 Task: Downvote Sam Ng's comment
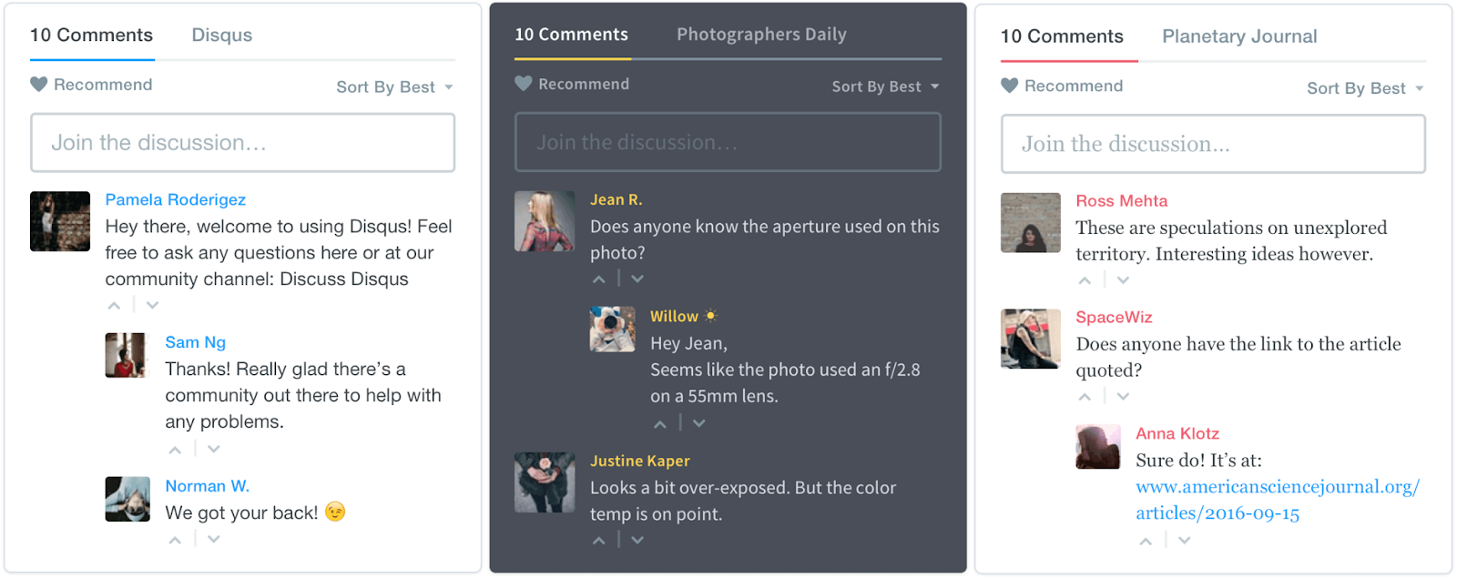[x=213, y=448]
